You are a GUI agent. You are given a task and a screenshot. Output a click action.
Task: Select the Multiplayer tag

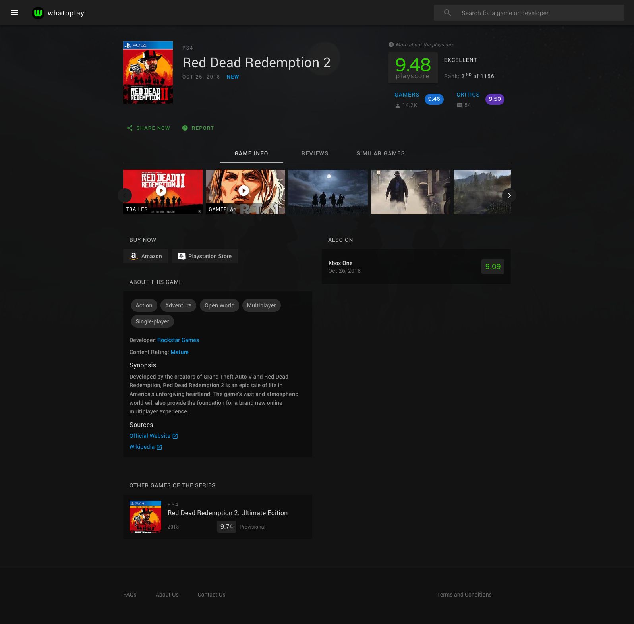(261, 305)
